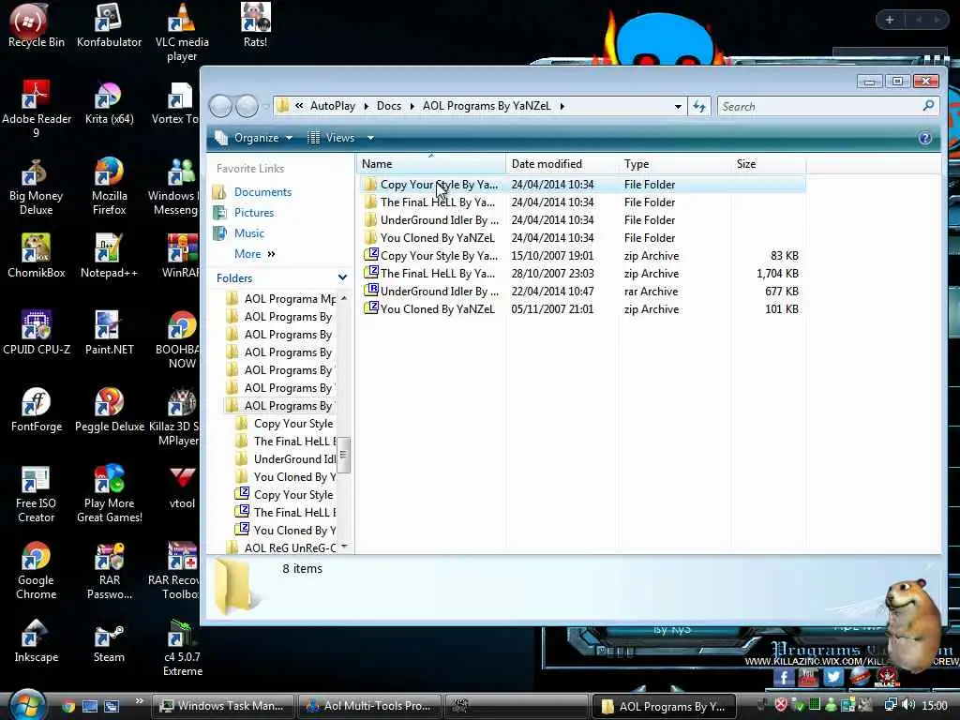The height and width of the screenshot is (720, 960).
Task: Show hidden Quick Launch items chevron
Action: coord(139,701)
